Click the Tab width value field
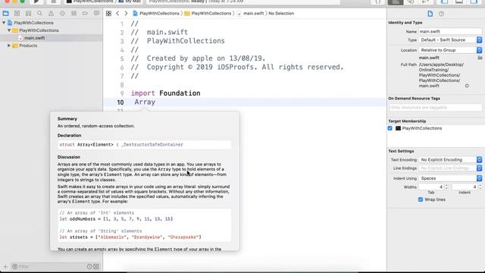485x273 pixels. pyautogui.click(x=431, y=187)
